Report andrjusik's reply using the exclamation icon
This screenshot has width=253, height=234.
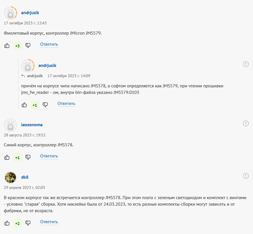click(x=246, y=64)
